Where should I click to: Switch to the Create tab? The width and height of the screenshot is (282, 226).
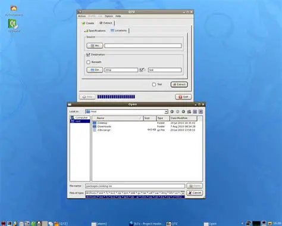88,23
